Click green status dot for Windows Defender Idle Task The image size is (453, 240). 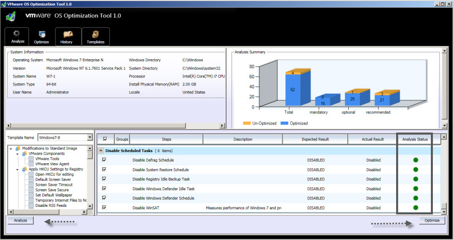pyautogui.click(x=415, y=188)
